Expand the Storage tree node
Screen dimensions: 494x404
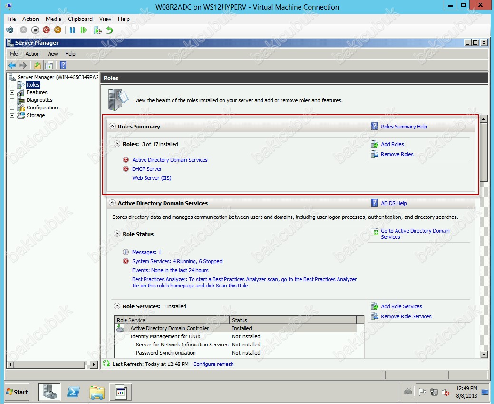click(x=12, y=115)
